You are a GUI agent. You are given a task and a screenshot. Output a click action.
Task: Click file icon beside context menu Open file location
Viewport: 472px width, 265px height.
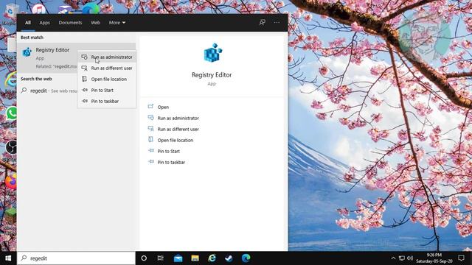tap(85, 79)
